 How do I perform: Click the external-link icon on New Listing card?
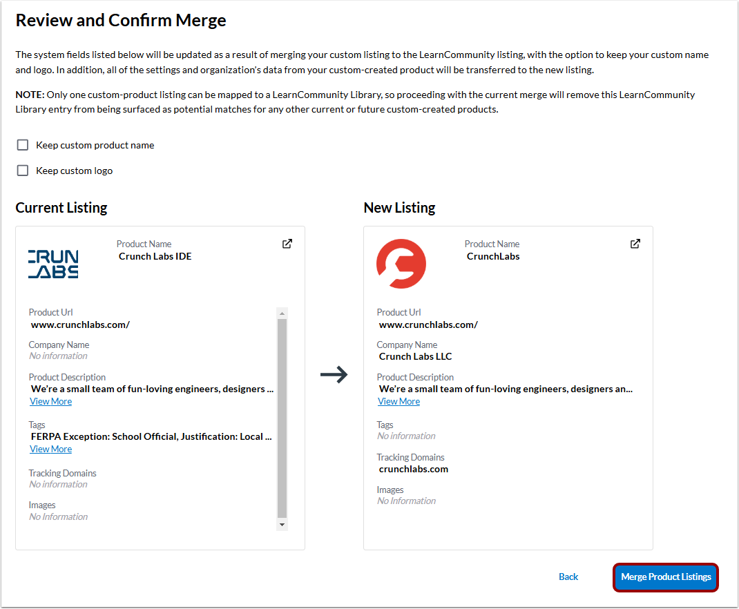tap(635, 243)
